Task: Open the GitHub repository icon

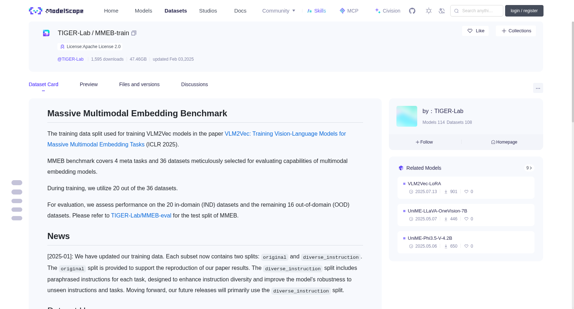Action: tap(412, 11)
